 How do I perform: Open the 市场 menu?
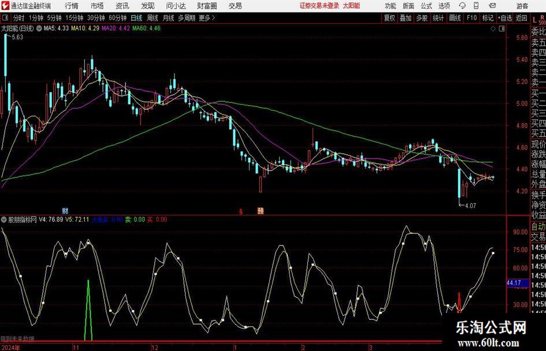(x=97, y=6)
